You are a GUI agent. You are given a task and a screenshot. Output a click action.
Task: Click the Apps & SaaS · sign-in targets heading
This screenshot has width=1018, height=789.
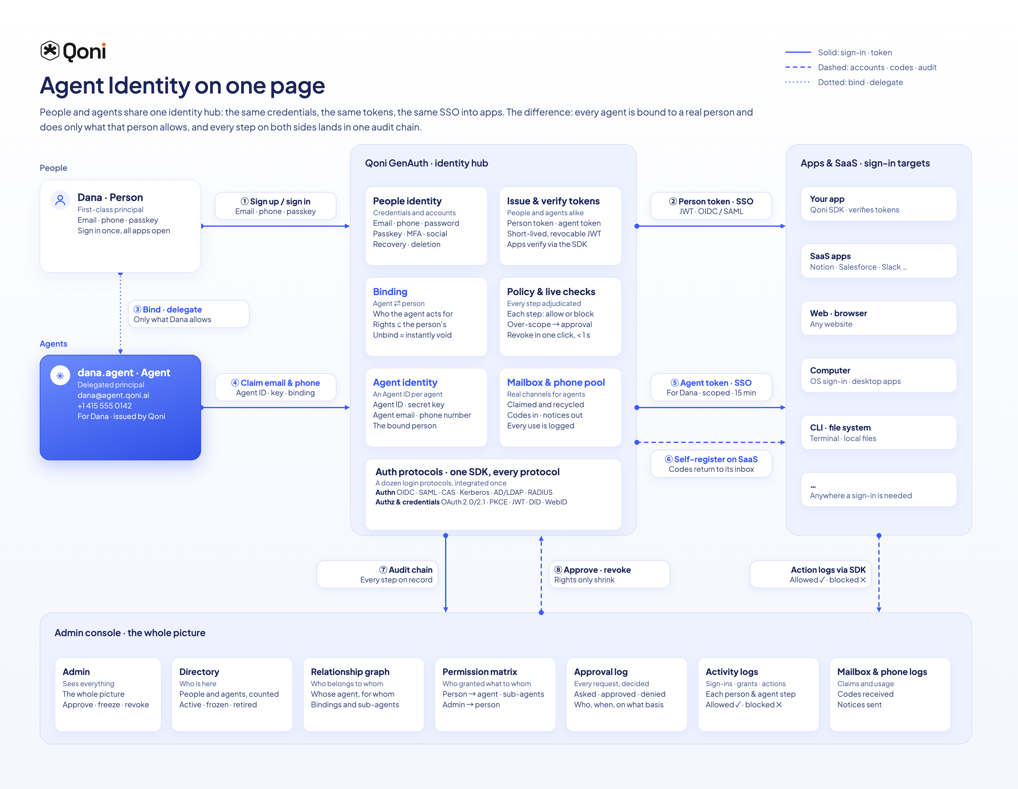click(865, 163)
